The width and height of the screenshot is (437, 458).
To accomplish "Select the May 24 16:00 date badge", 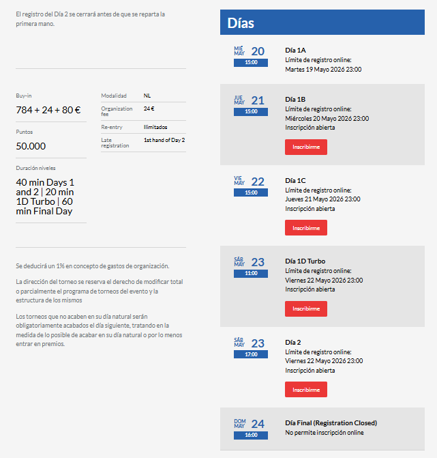I will tap(251, 429).
